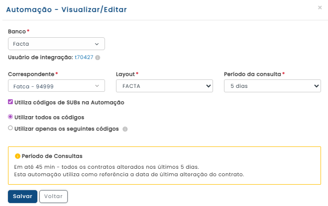Click the Layout field label
The image size is (328, 206).
[x=125, y=74]
